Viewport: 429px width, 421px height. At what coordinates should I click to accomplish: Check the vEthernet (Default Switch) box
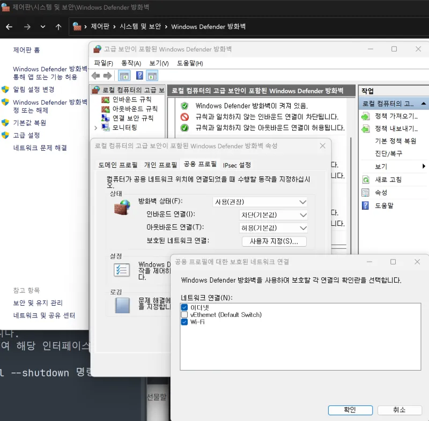point(185,315)
